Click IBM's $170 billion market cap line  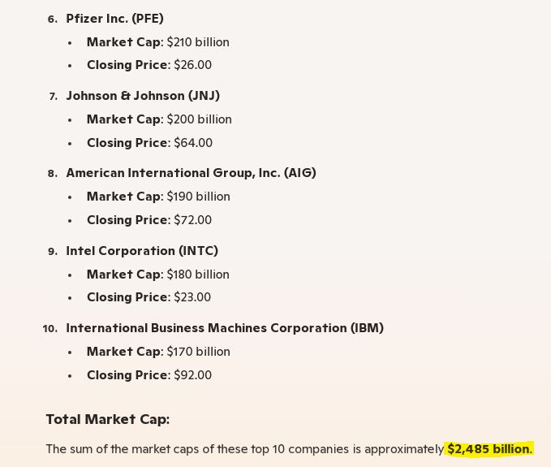click(158, 352)
